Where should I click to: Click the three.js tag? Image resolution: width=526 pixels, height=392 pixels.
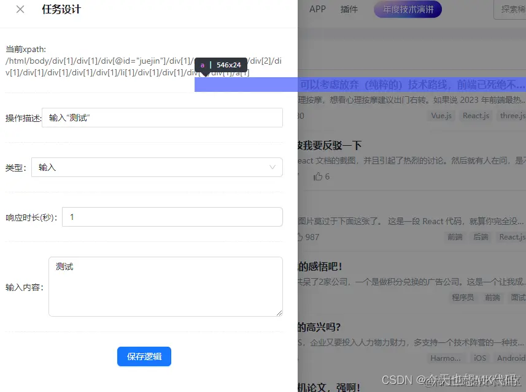(x=511, y=115)
